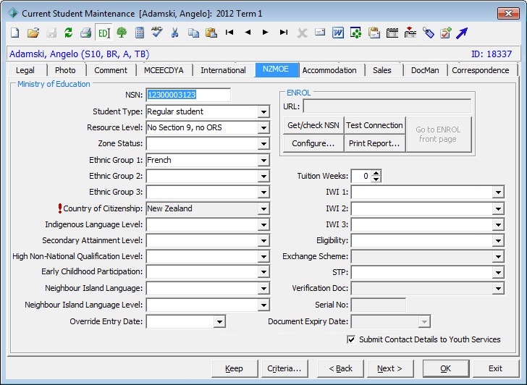Image resolution: width=527 pixels, height=385 pixels.
Task: Toggle Submit Contact Details to Youth Services
Action: pos(351,339)
